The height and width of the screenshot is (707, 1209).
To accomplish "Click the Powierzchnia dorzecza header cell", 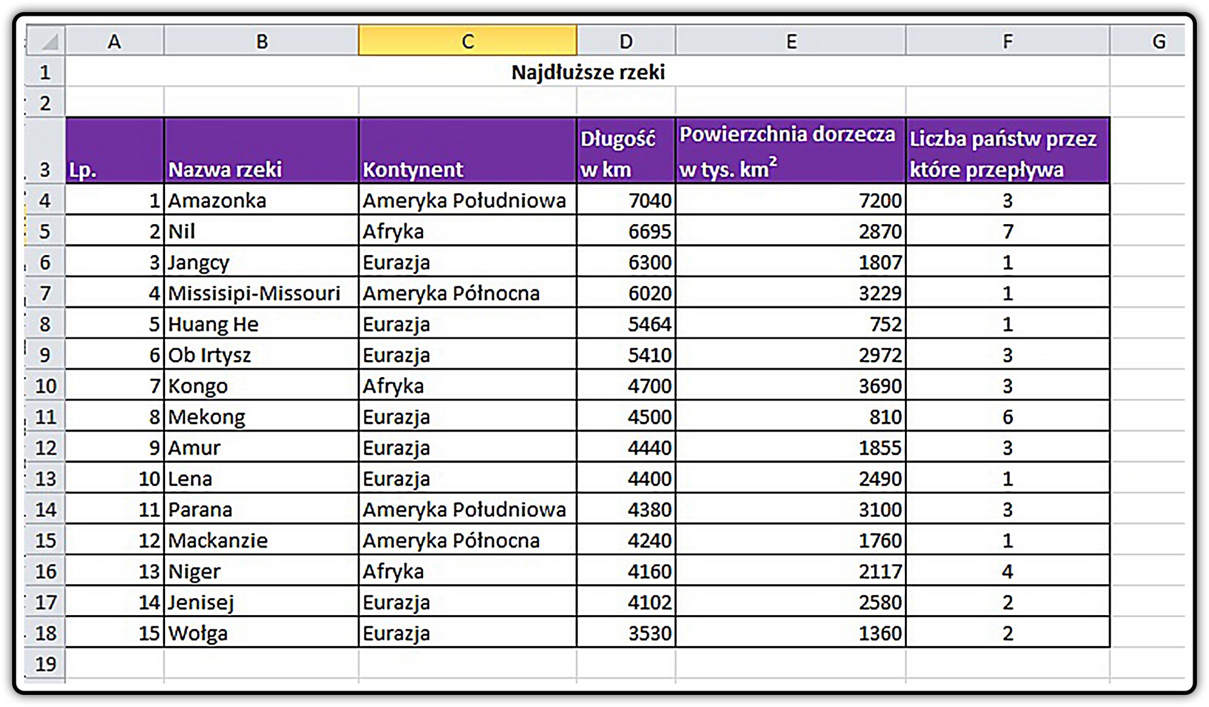I will [x=791, y=150].
